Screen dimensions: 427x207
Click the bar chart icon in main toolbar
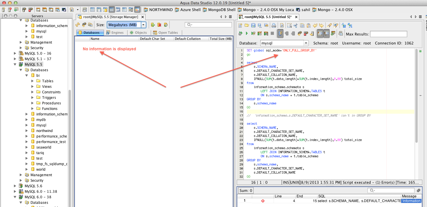tap(137, 10)
